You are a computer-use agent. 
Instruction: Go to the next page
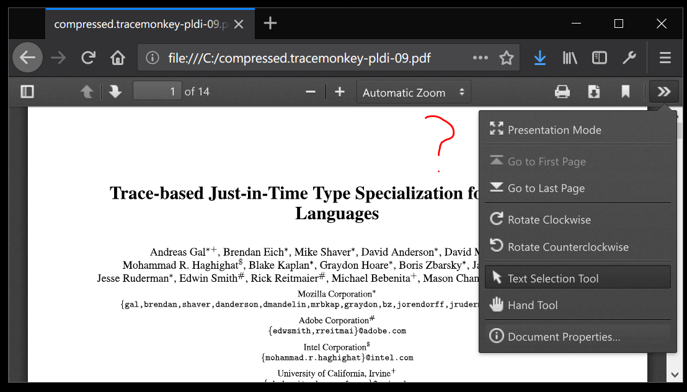point(115,91)
